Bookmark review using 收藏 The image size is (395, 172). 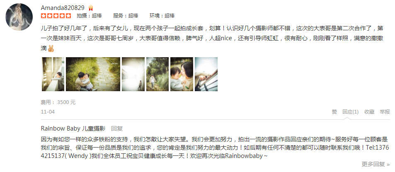[369, 112]
